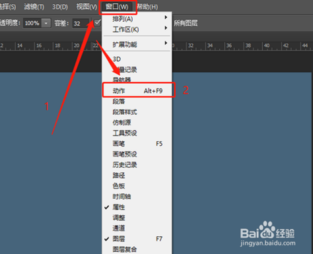313x254 pixels.
Task: Click the horizontal ruler at mark 32
Action: click(x=191, y=46)
